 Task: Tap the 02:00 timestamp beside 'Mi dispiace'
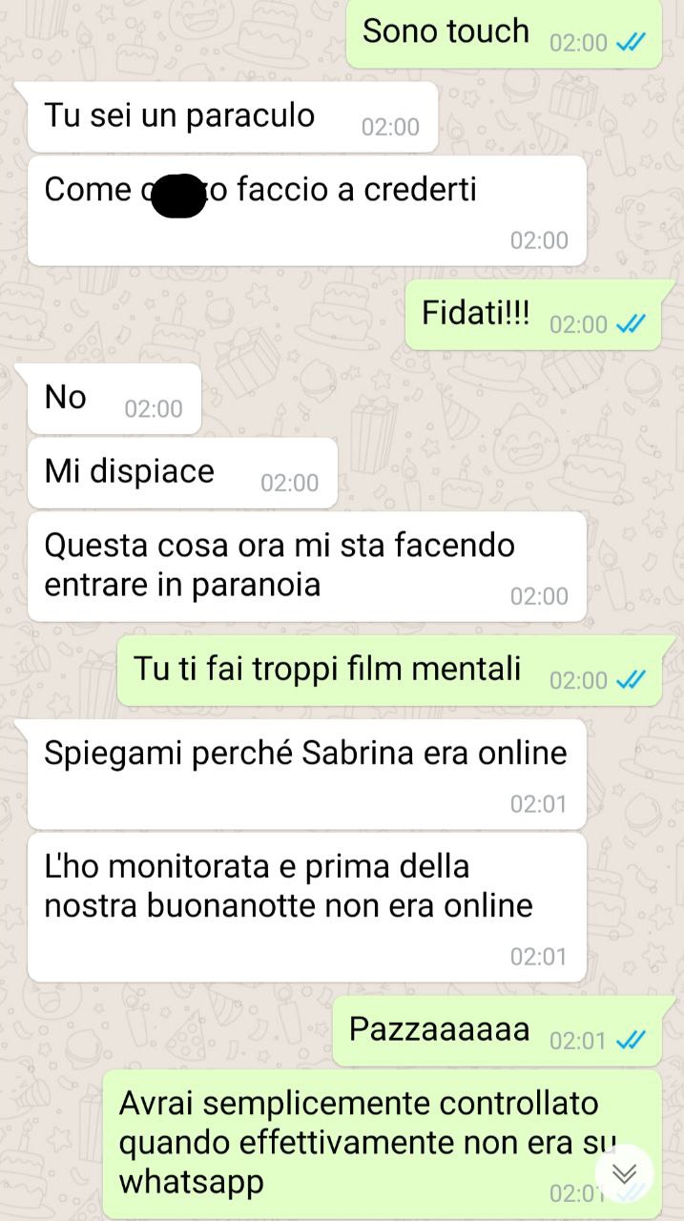[x=290, y=484]
